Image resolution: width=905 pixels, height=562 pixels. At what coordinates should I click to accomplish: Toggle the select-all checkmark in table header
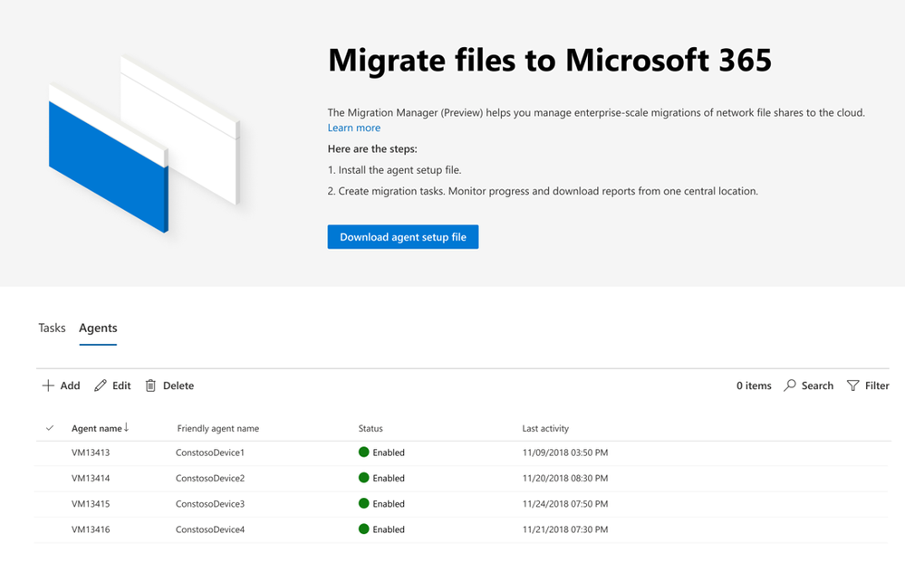point(50,428)
